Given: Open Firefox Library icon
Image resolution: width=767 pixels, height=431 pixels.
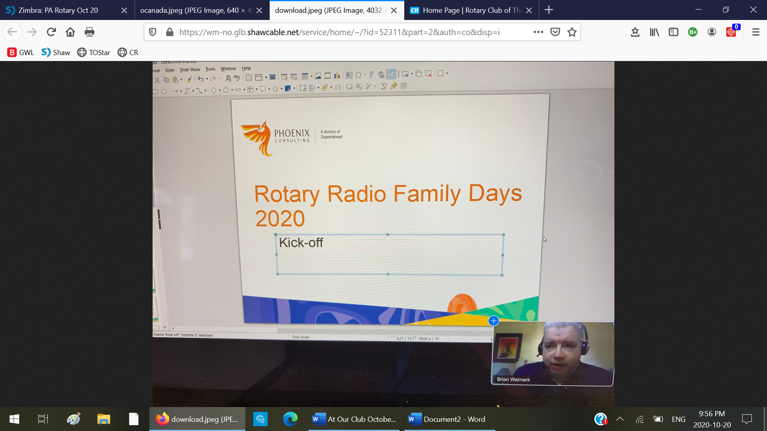Looking at the screenshot, I should coord(654,32).
